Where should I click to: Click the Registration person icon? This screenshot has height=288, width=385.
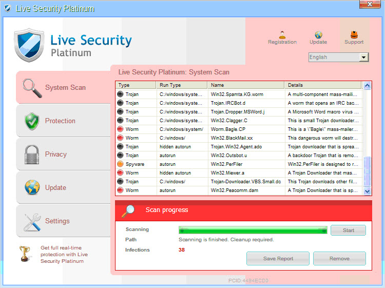[x=282, y=35]
